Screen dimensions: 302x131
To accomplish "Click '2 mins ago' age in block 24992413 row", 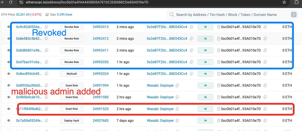I will point(125,27).
